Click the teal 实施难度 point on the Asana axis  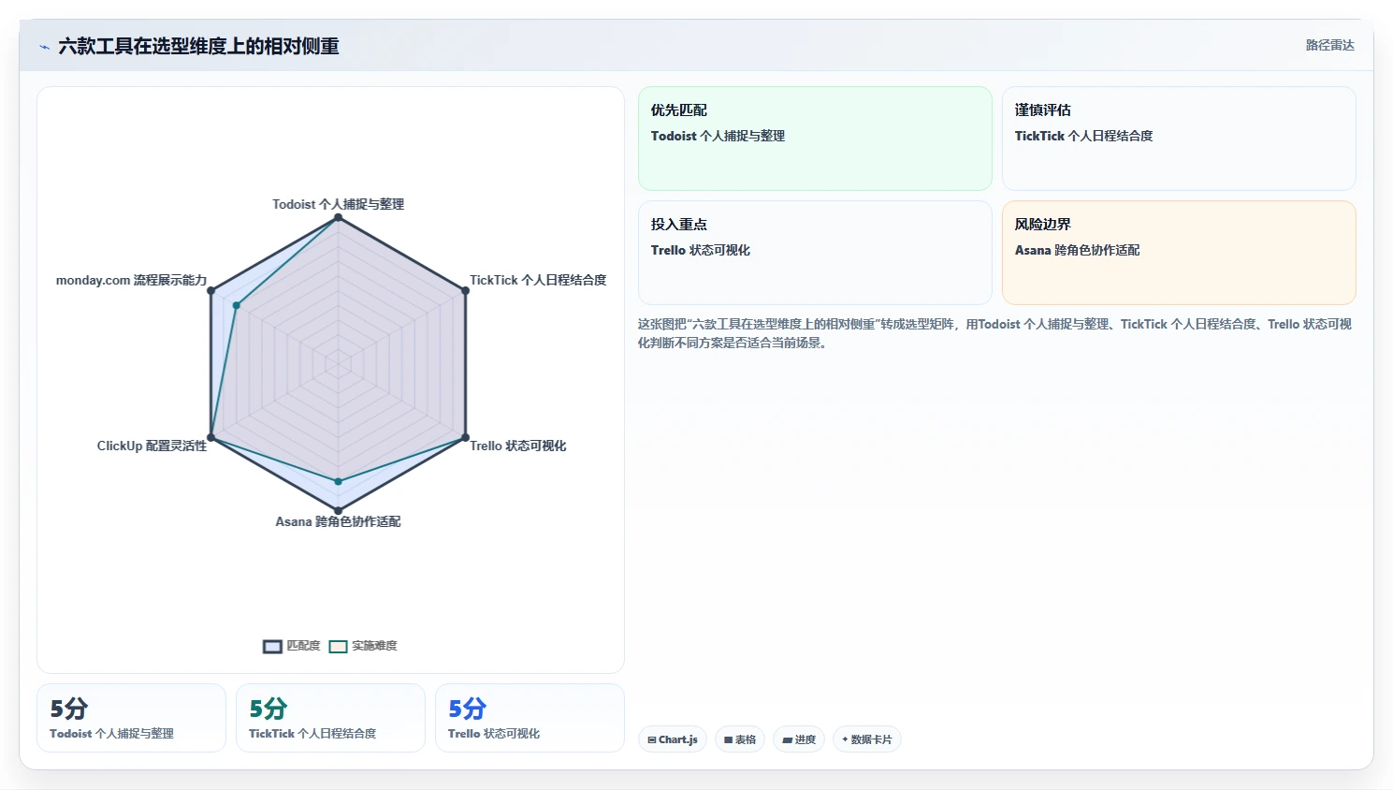[x=338, y=481]
